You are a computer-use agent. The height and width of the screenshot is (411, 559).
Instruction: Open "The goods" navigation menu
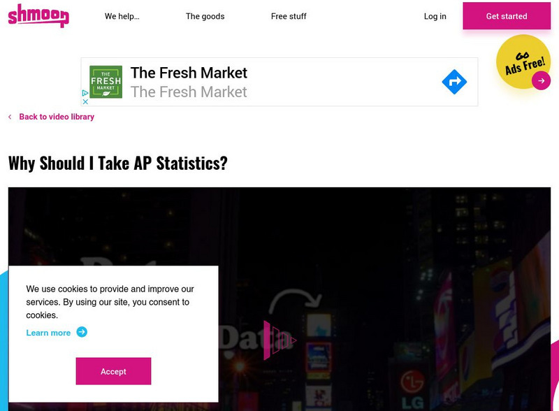point(205,16)
